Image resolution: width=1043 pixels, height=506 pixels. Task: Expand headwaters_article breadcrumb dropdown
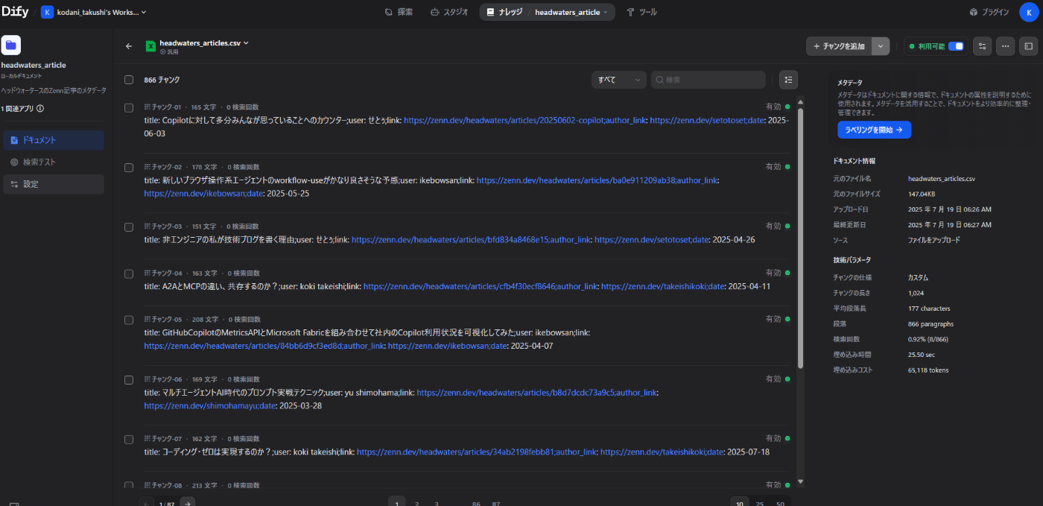(x=571, y=12)
